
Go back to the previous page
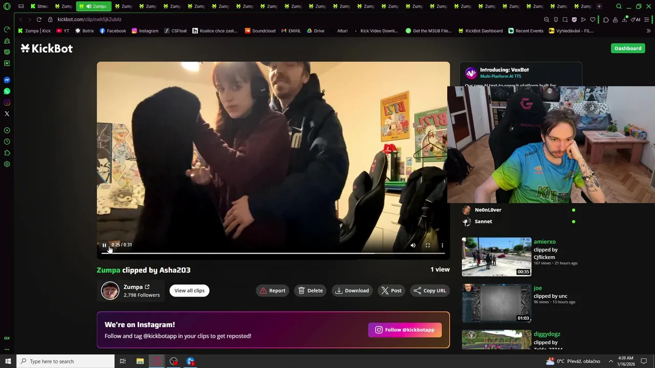tap(20, 19)
